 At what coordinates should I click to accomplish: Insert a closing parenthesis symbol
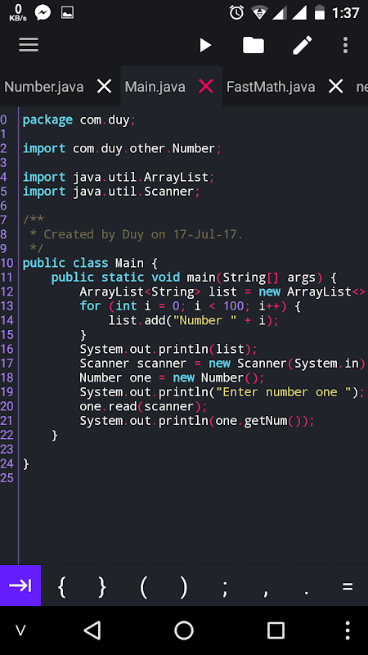[183, 586]
